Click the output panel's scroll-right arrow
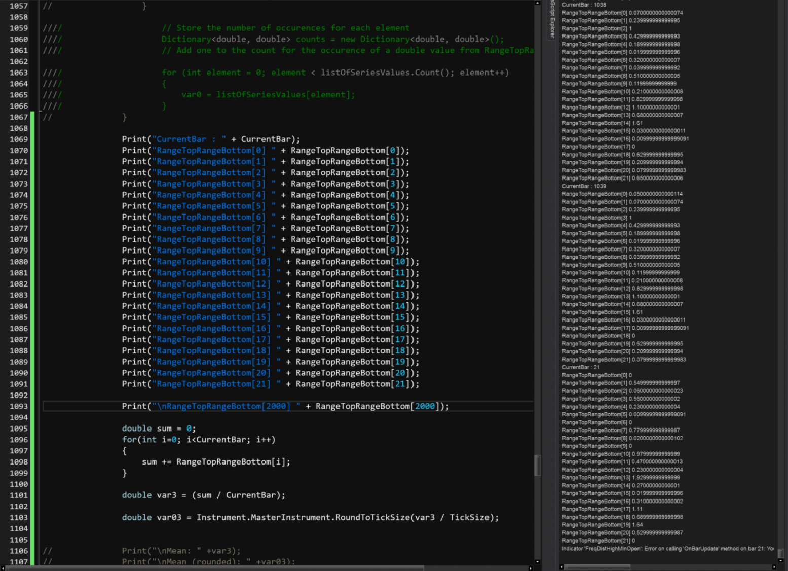Image resolution: width=788 pixels, height=571 pixels. tap(774, 567)
